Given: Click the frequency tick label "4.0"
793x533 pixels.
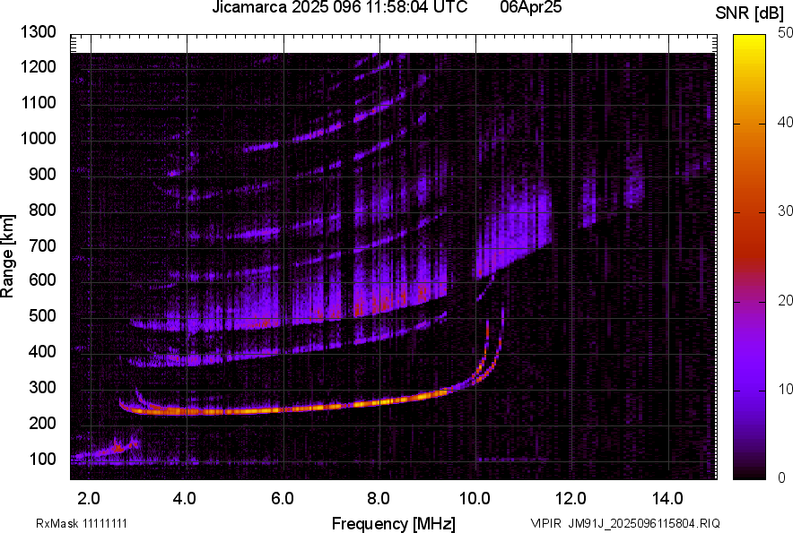Looking at the screenshot, I should coord(185,499).
